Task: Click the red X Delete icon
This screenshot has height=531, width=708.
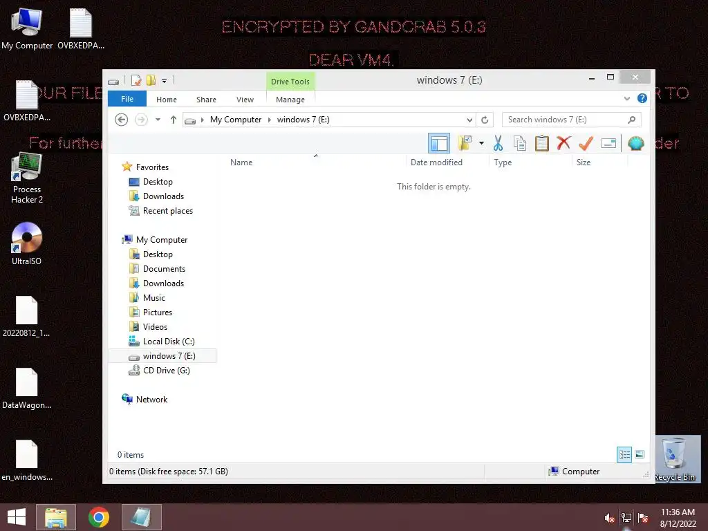Action: pyautogui.click(x=563, y=144)
